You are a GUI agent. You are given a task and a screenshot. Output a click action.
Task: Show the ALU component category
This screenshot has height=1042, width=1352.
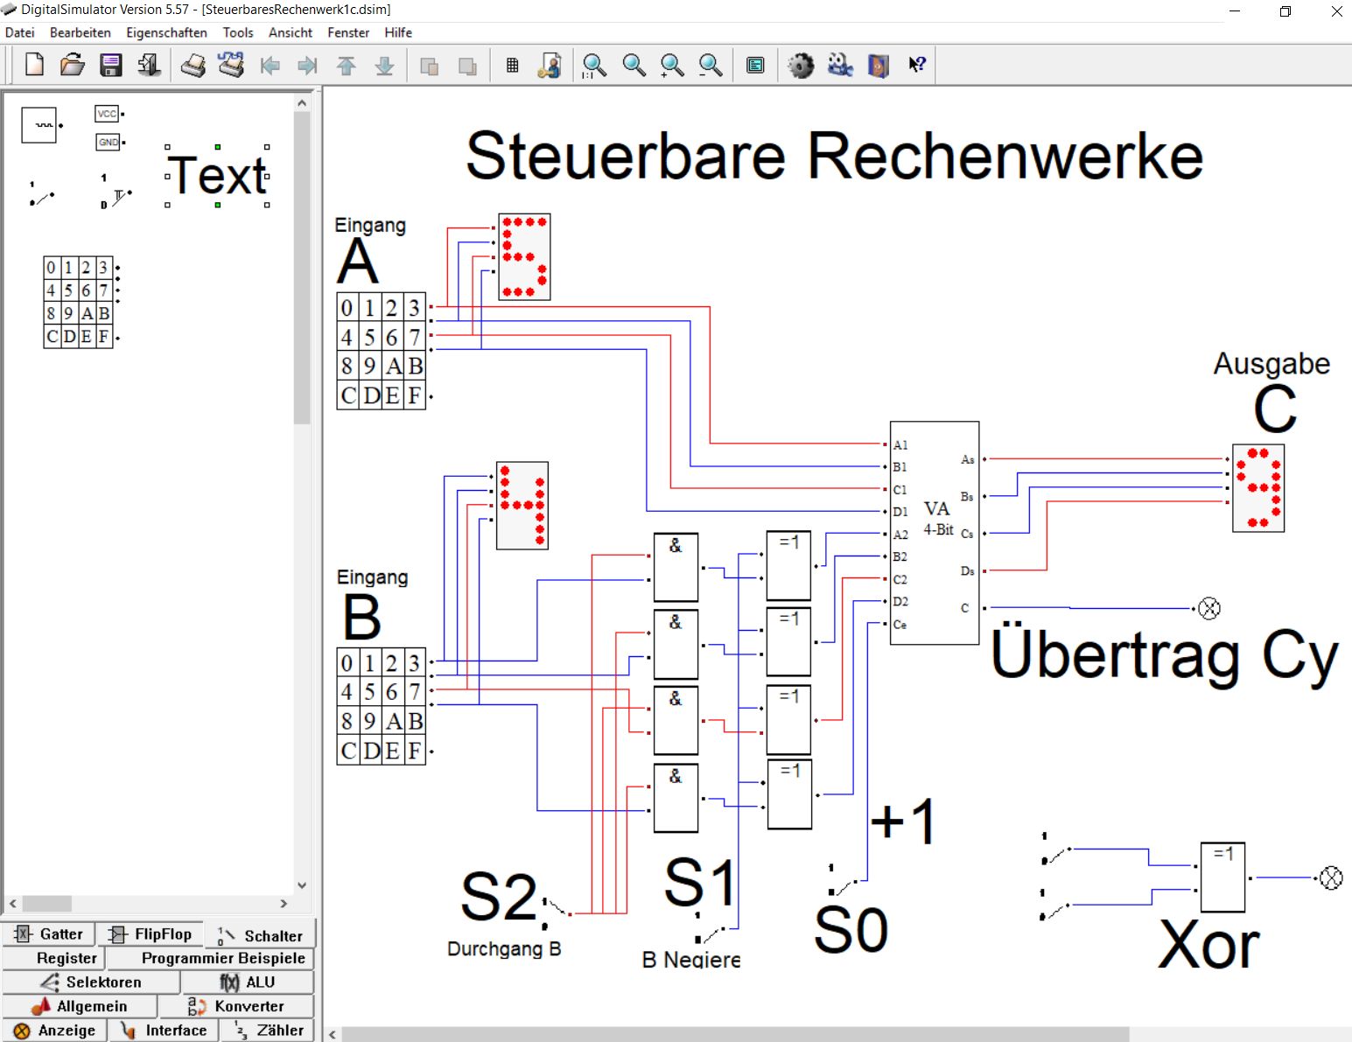coord(248,983)
